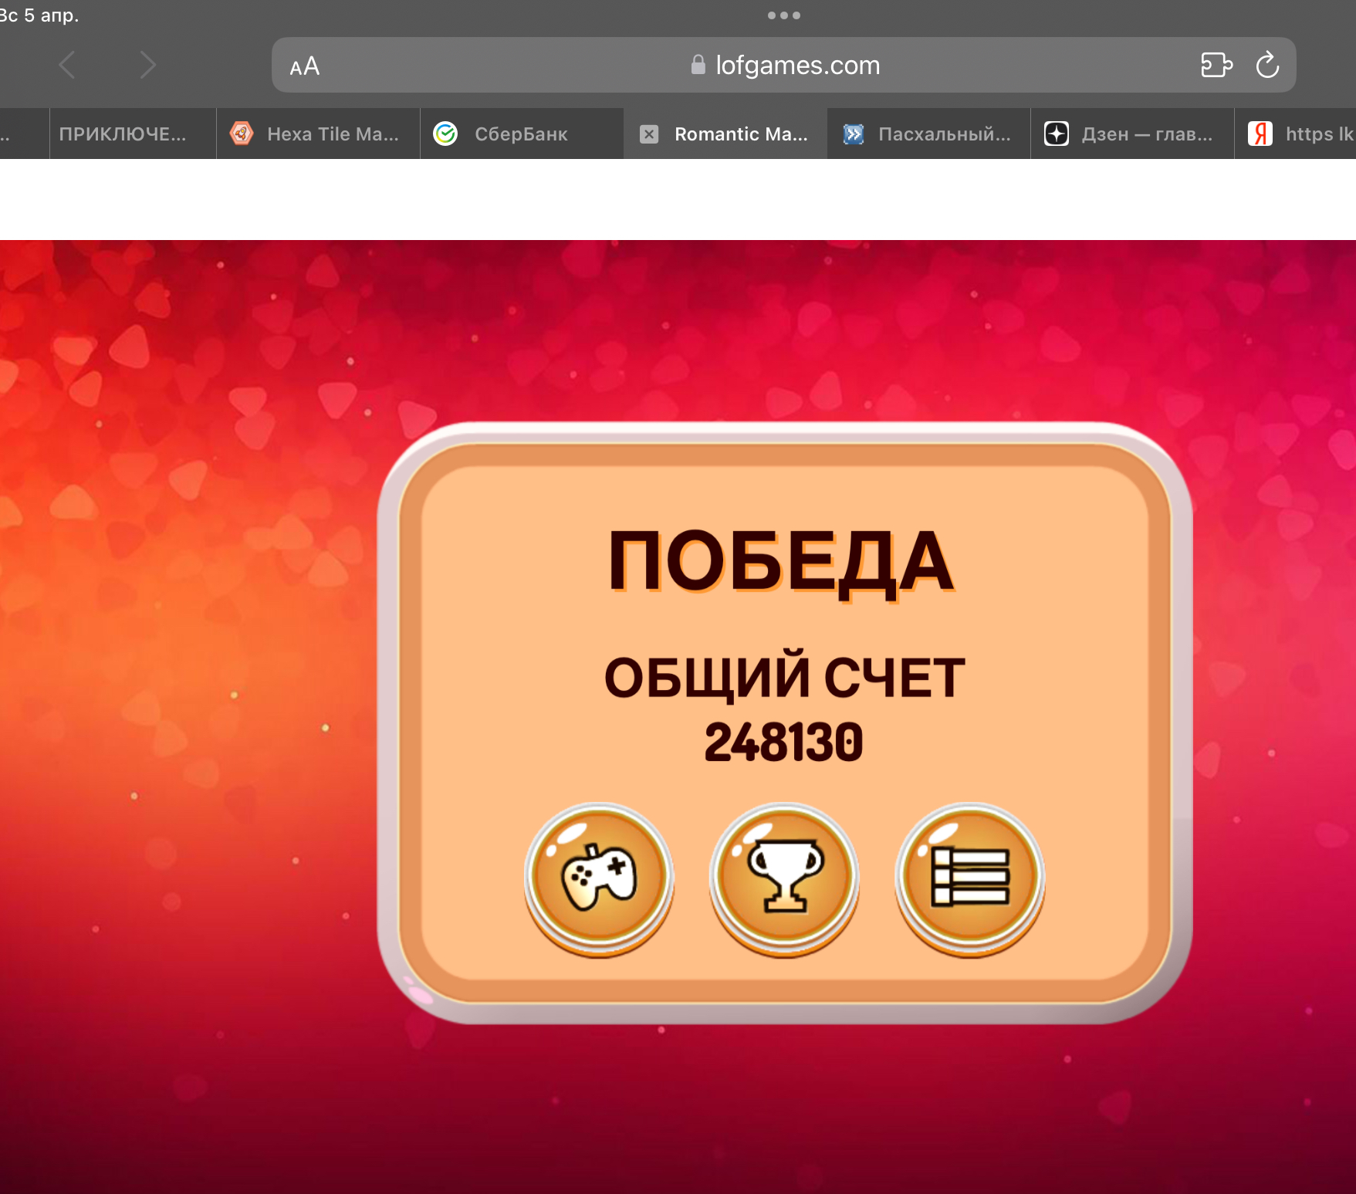
Task: Click the gamepad play-again button
Action: (599, 878)
